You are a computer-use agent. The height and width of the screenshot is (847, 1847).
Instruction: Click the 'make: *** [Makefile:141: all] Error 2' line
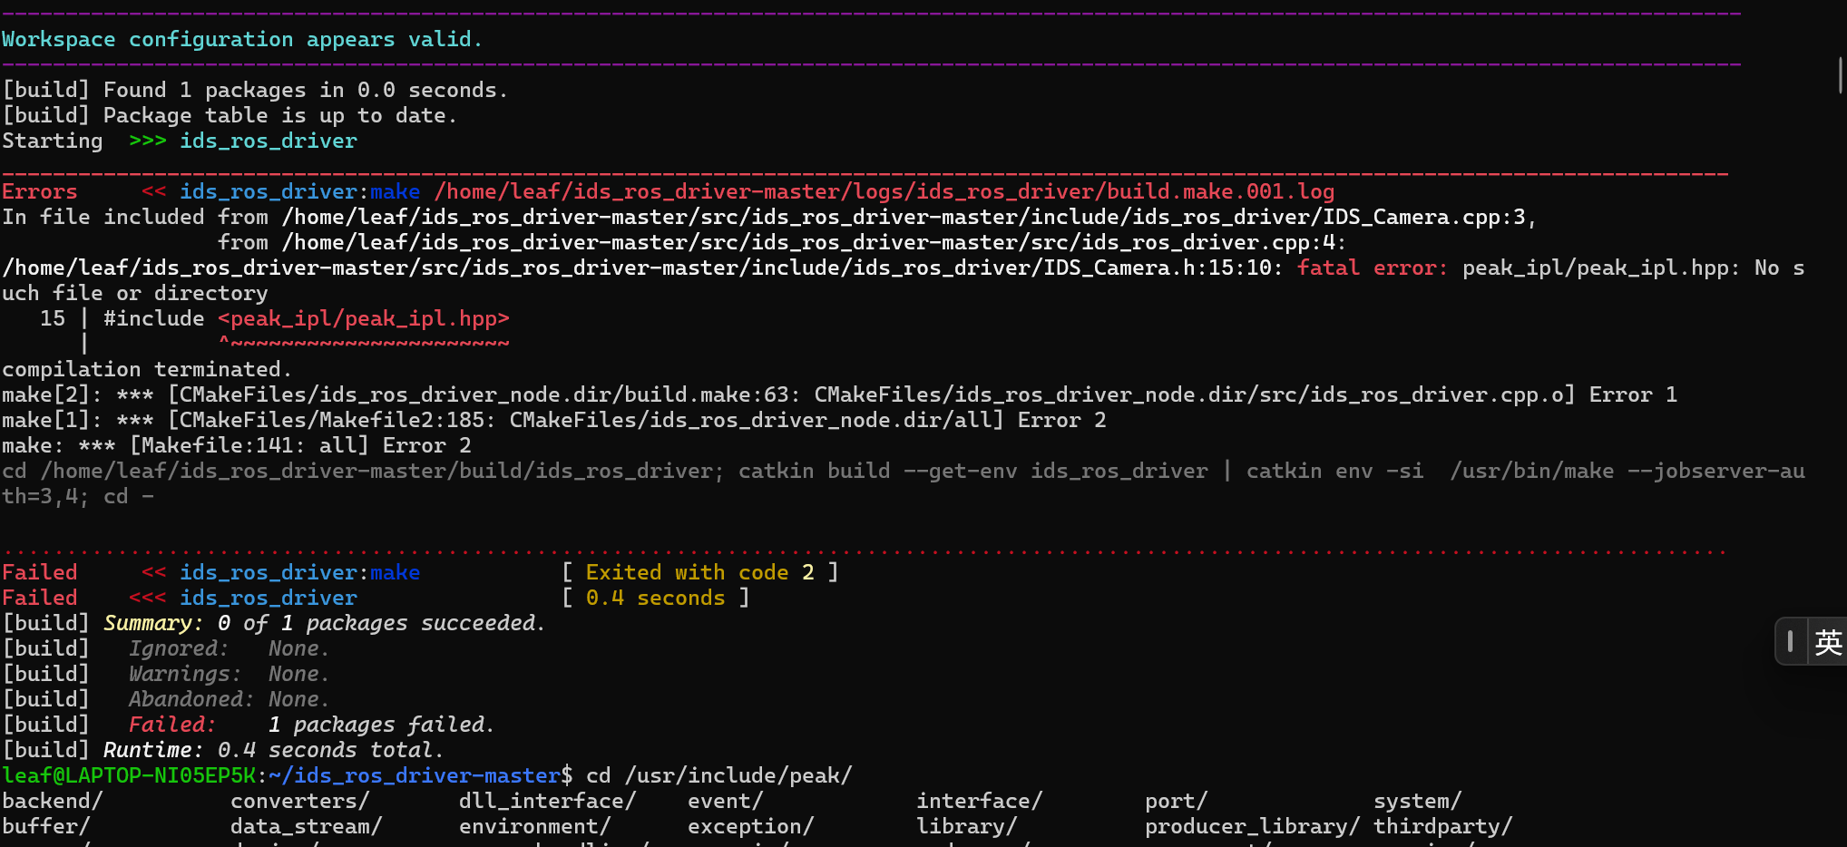pyautogui.click(x=237, y=446)
